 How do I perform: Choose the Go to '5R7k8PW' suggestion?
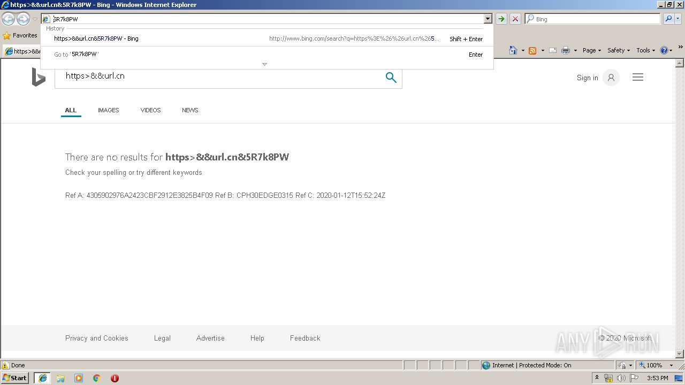point(267,55)
